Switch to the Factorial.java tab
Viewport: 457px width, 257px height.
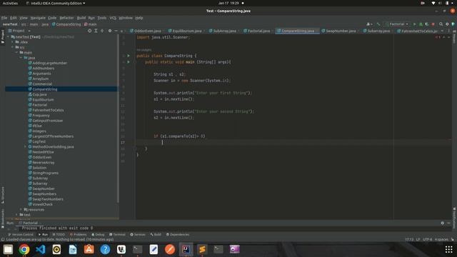[258, 31]
